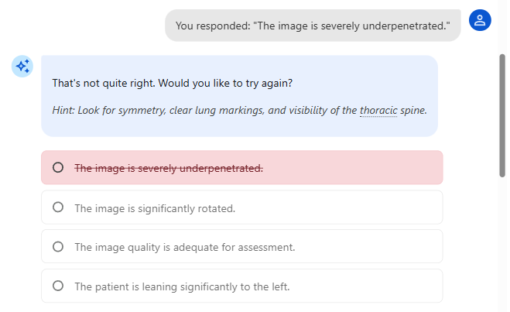The image size is (510, 312).
Task: Select the "significantly rotated" radio button
Action: tap(58, 207)
